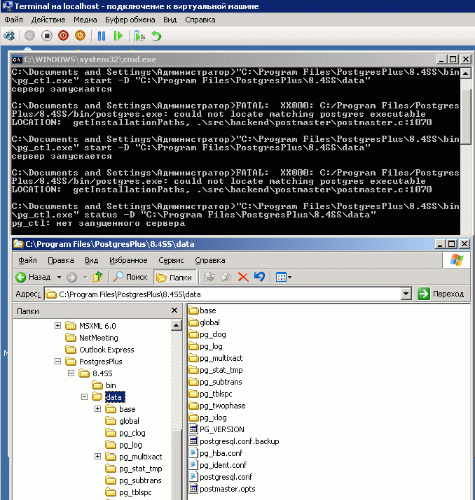Go up one folder level icon
475x500 pixels.
pyautogui.click(x=98, y=277)
